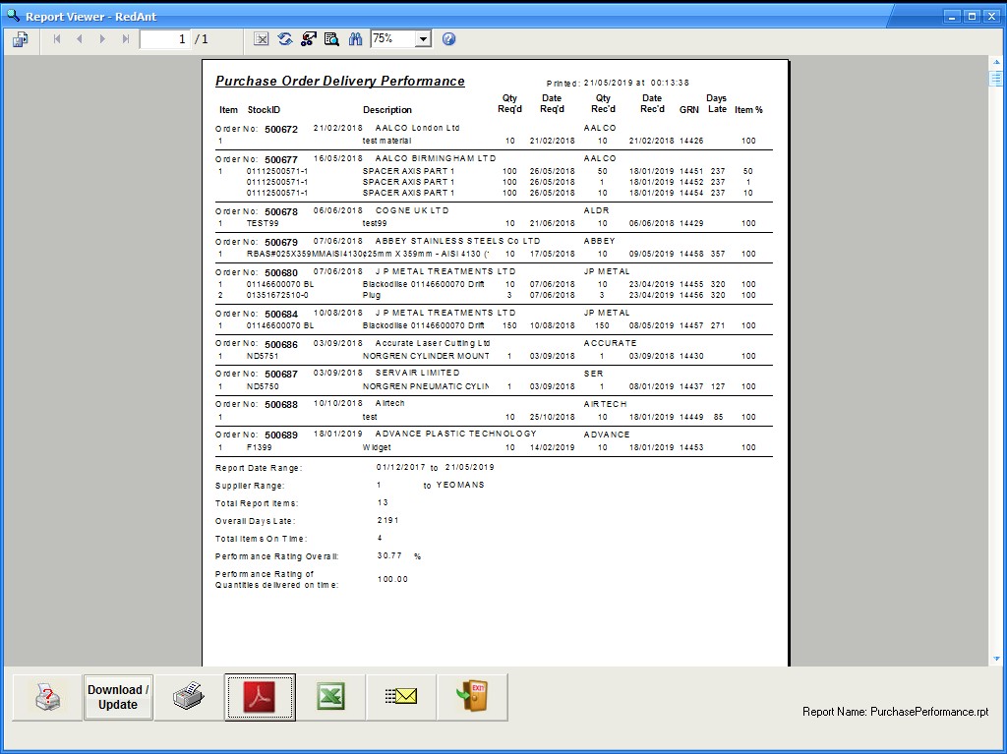Toggle the group tree icon
Viewport: 1007px width, 754px height.
[308, 39]
